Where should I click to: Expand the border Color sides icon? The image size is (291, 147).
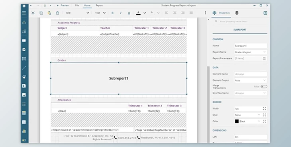click(x=264, y=121)
